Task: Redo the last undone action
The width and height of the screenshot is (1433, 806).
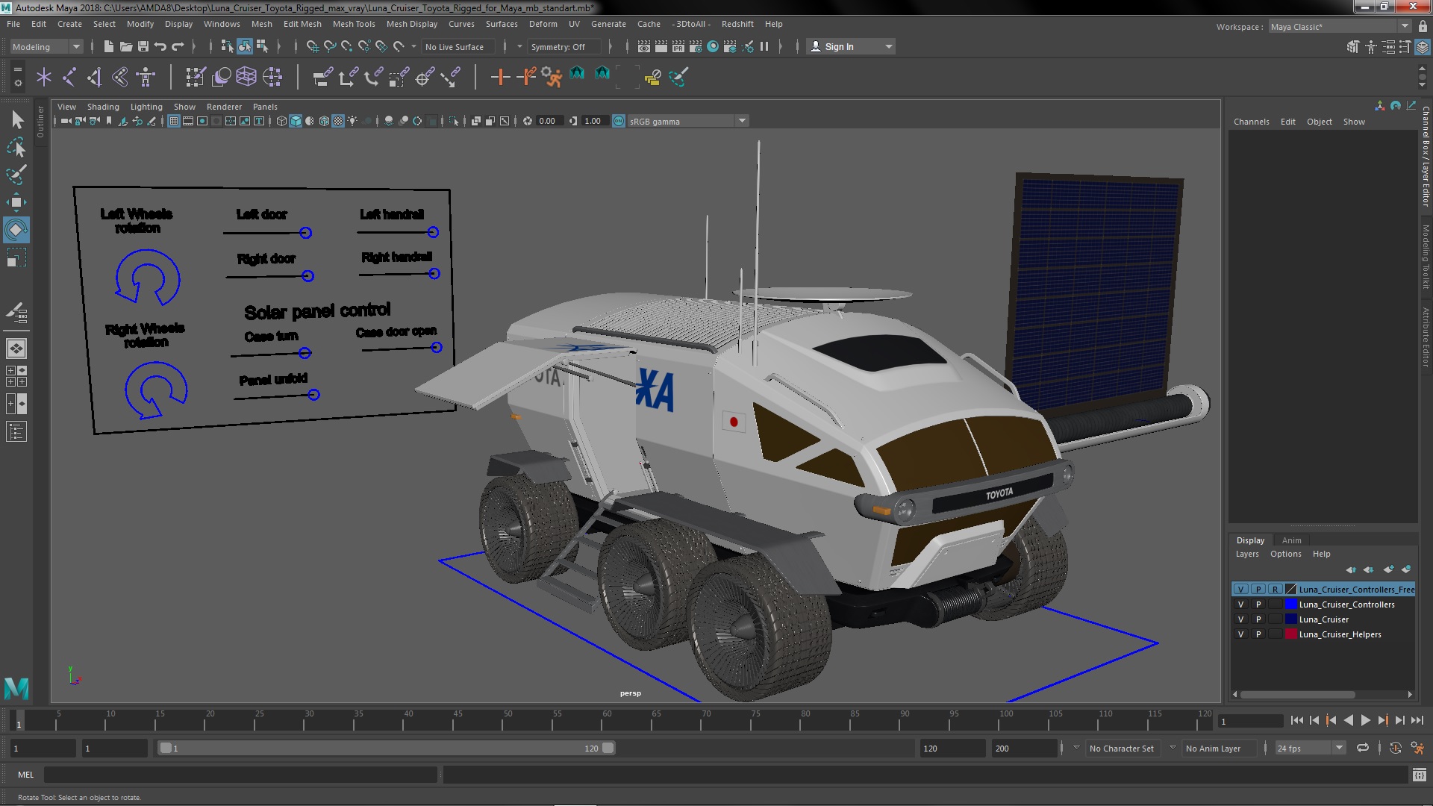Action: coord(178,46)
